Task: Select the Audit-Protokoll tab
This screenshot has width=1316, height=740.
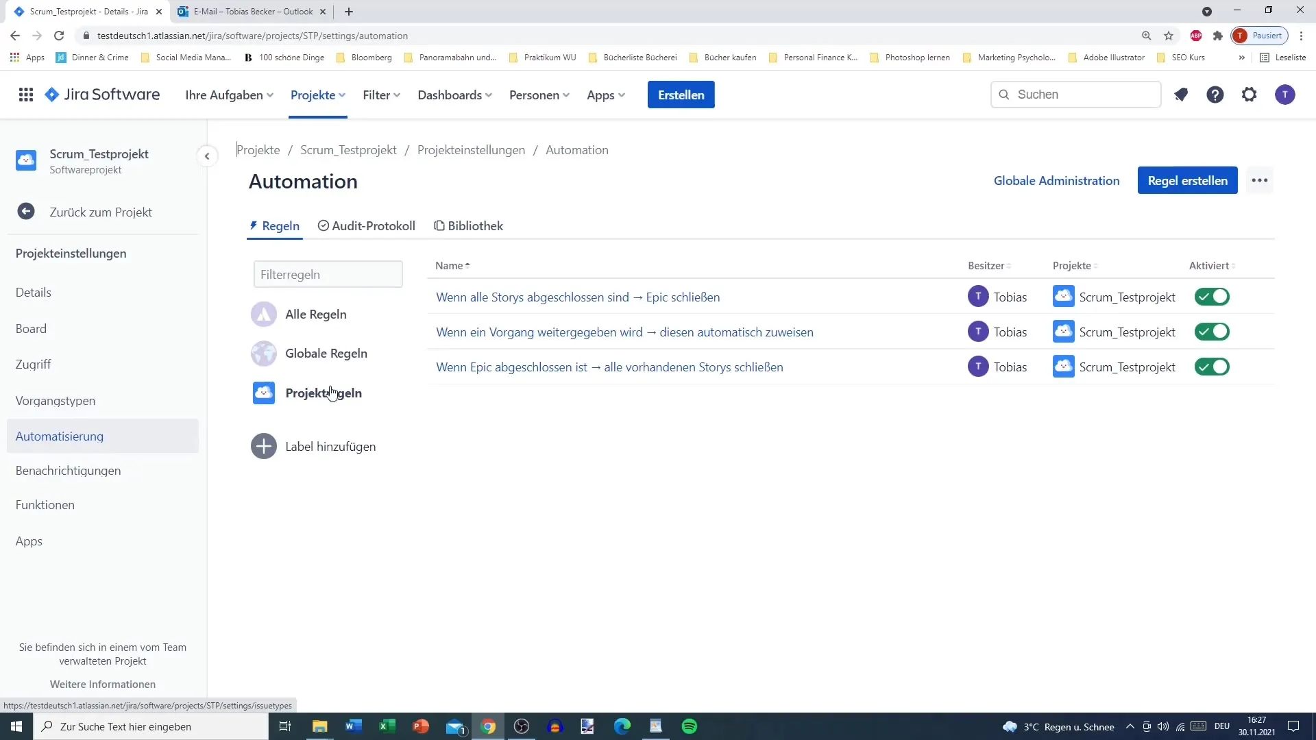Action: pyautogui.click(x=367, y=225)
